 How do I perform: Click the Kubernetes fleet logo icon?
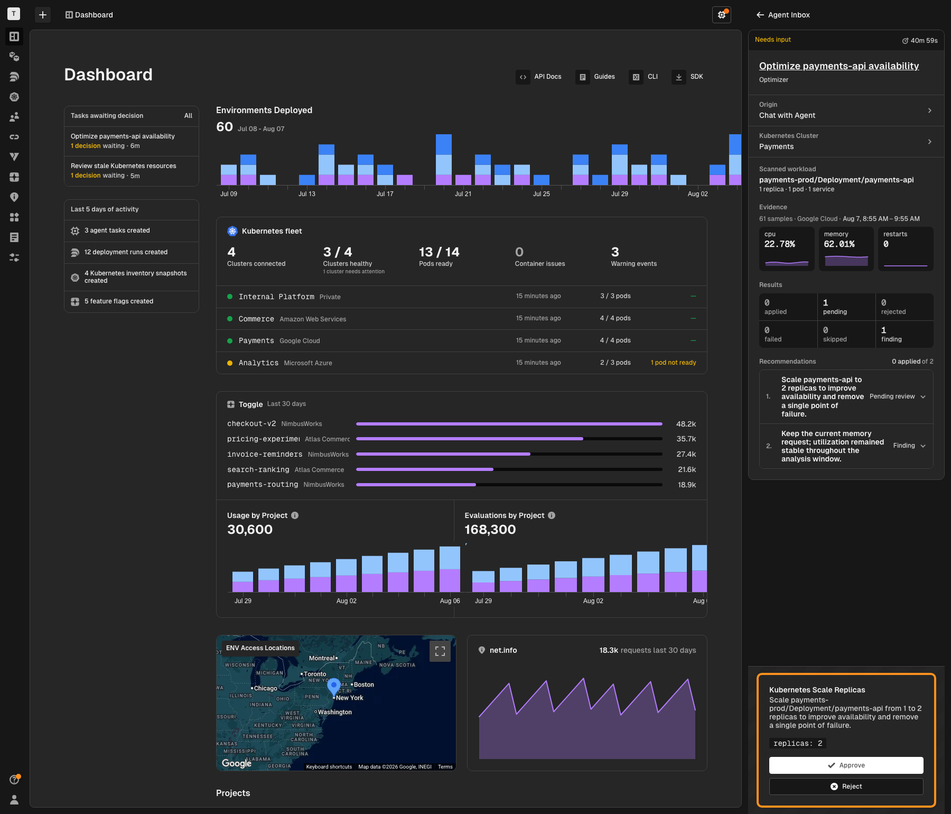tap(232, 231)
